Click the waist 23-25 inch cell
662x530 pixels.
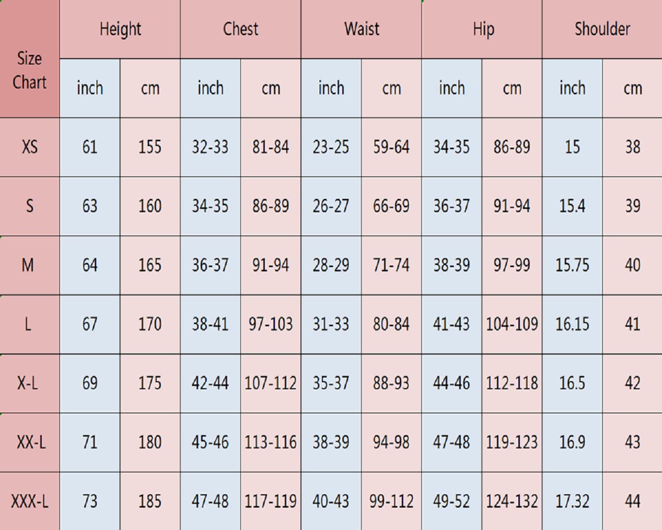(331, 147)
